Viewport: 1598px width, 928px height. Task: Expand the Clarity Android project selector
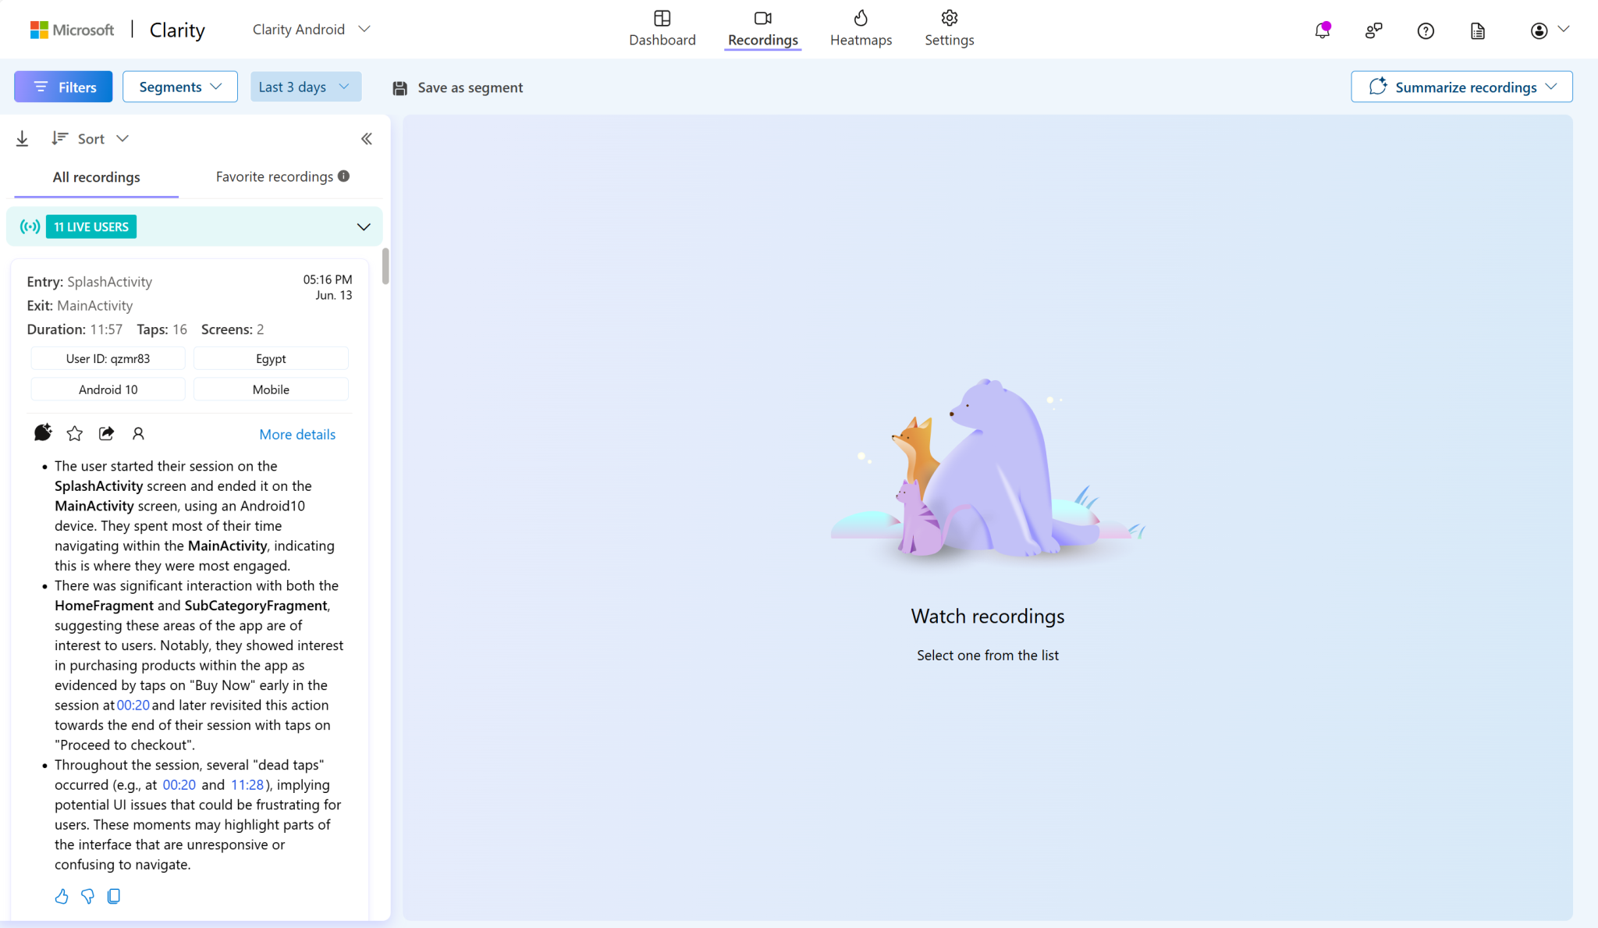[310, 29]
